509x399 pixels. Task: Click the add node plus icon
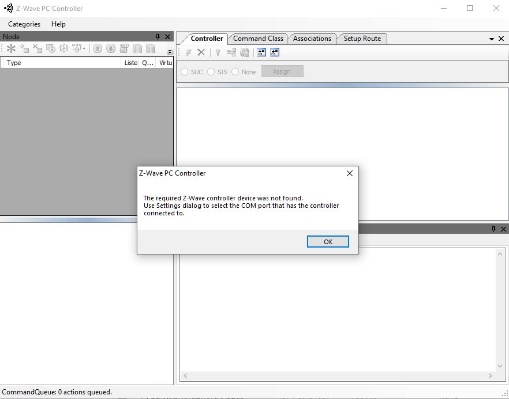point(24,48)
